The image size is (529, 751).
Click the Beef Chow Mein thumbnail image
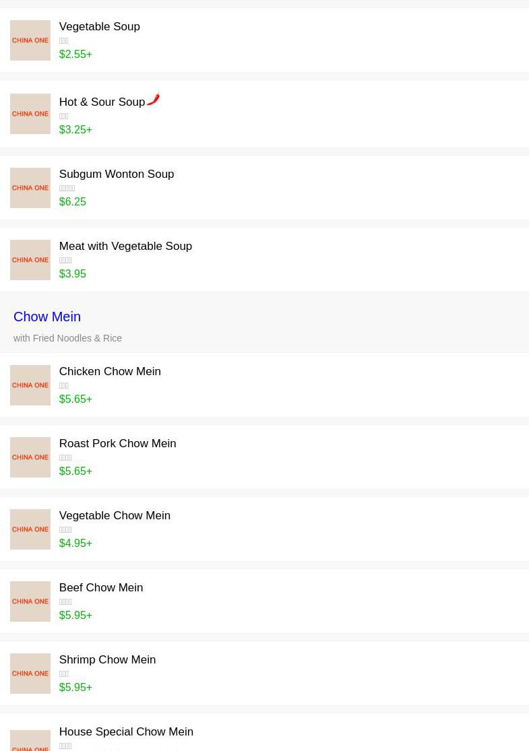[x=30, y=601]
